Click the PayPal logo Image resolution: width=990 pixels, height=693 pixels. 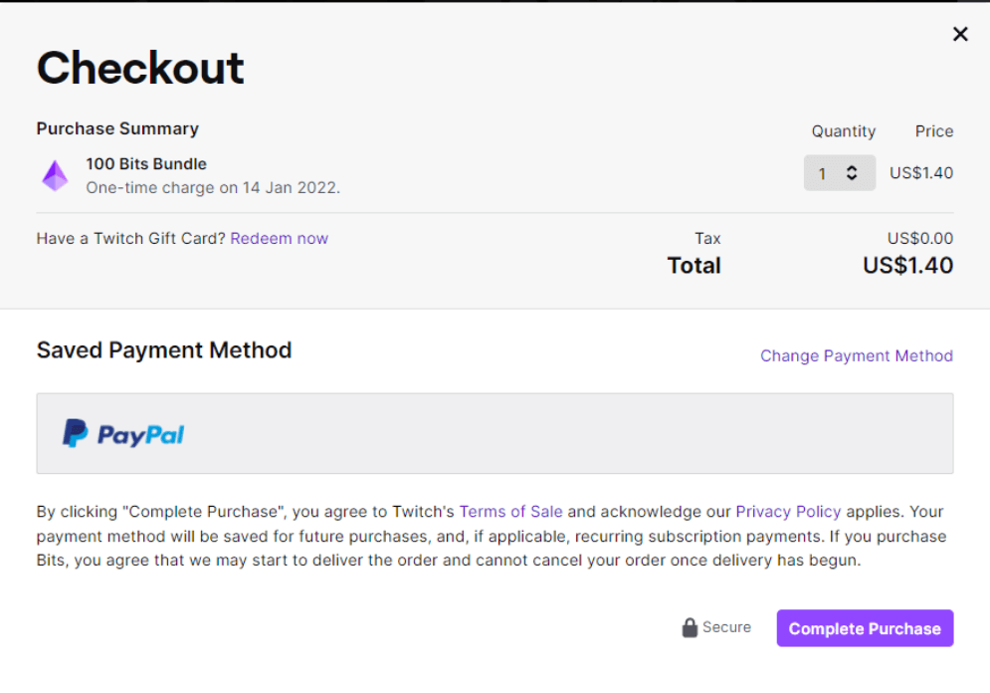(123, 434)
